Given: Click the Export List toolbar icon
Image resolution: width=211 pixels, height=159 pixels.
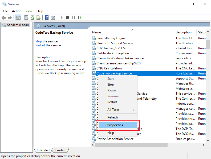Looking at the screenshot, I should [39, 17].
